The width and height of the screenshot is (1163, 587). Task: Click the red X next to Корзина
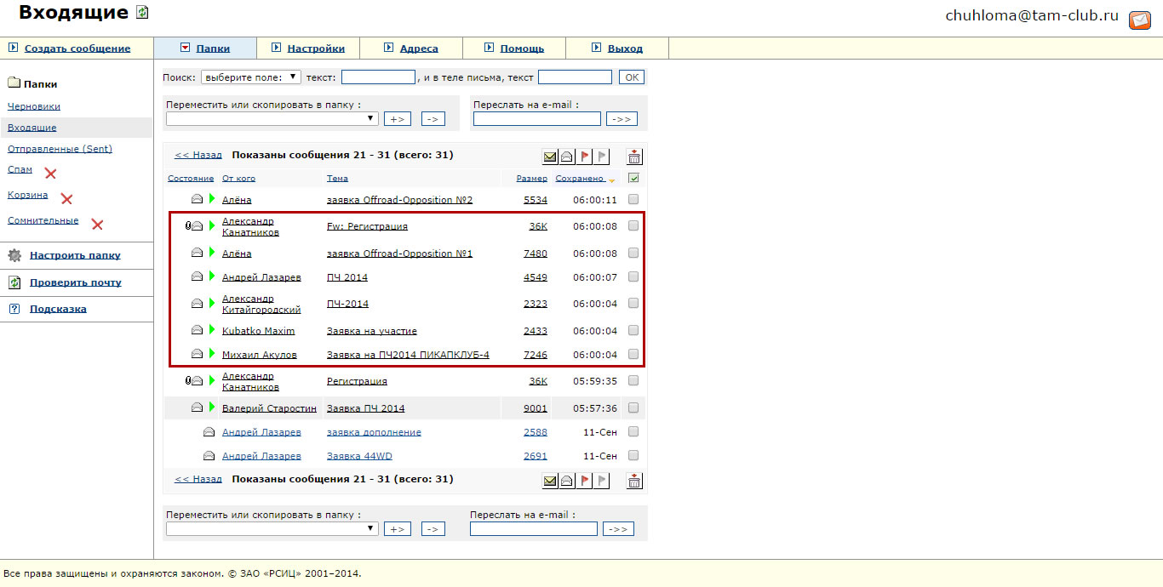click(66, 199)
